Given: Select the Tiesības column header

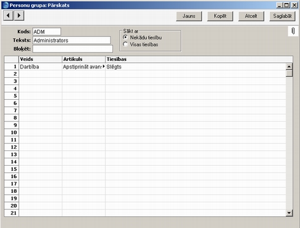Looking at the screenshot, I should [199, 59].
